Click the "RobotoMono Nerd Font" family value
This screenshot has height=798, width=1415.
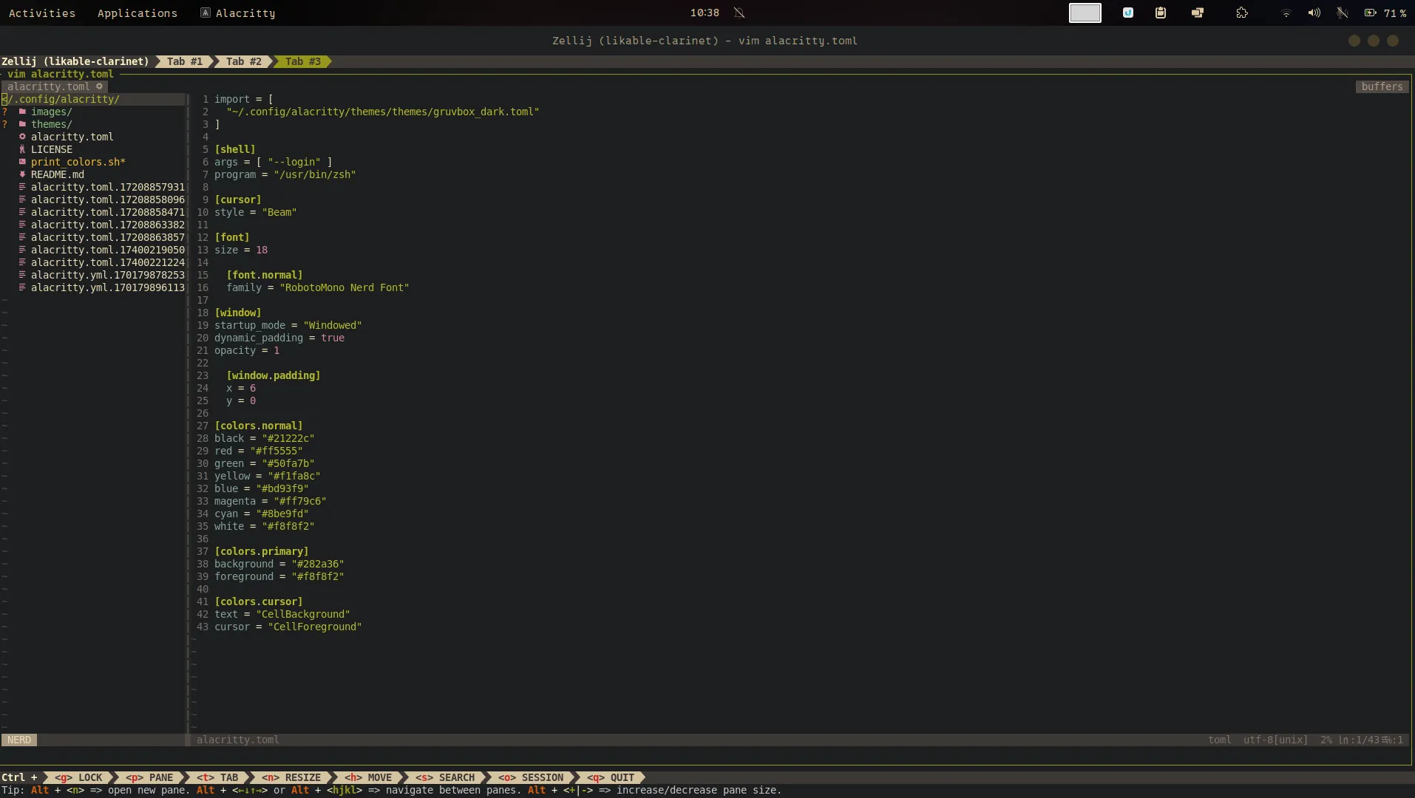[x=345, y=287]
